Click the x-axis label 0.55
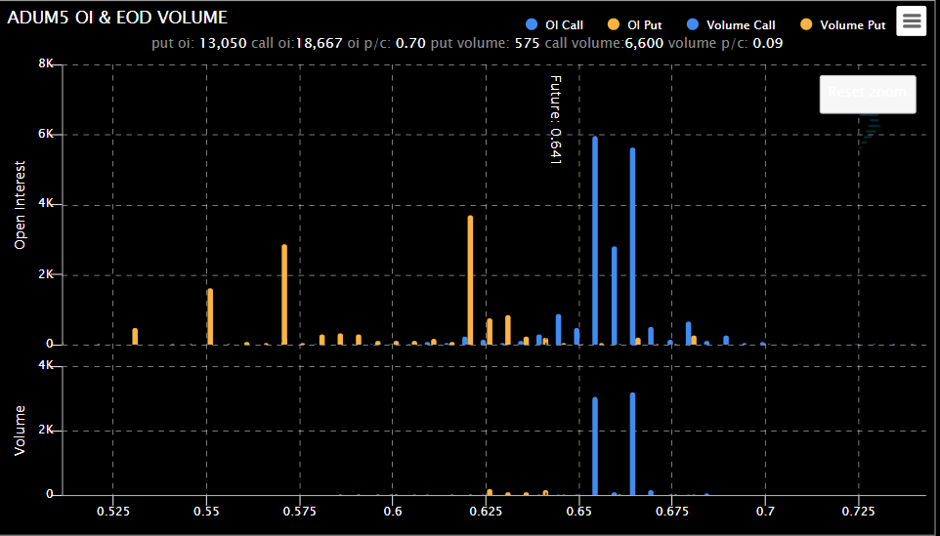This screenshot has width=940, height=536. (206, 512)
